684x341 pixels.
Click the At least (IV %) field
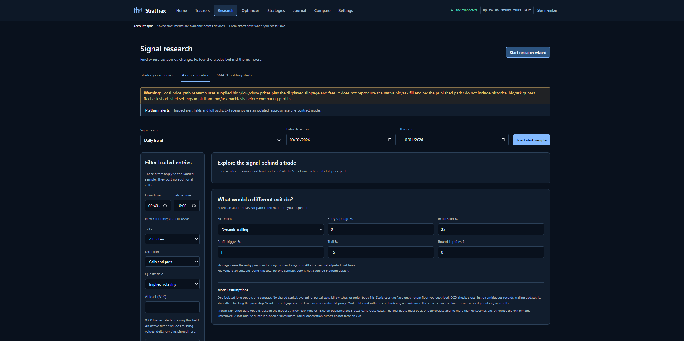coord(172,307)
